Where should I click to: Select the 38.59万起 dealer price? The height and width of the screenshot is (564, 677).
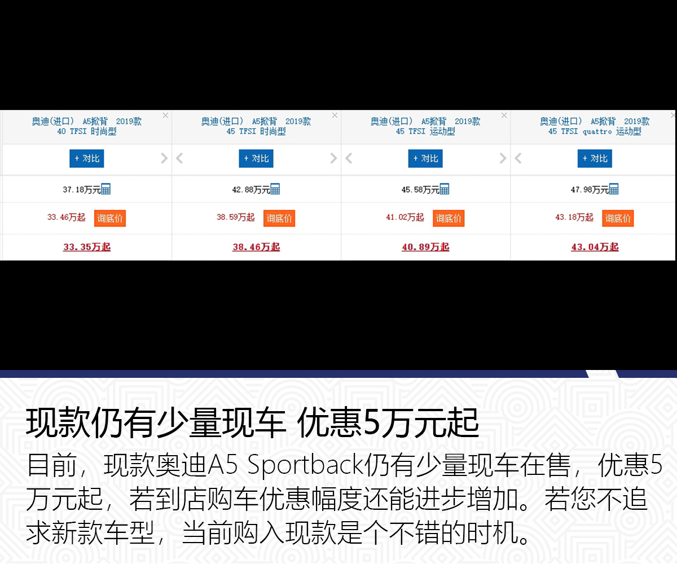[x=236, y=217]
